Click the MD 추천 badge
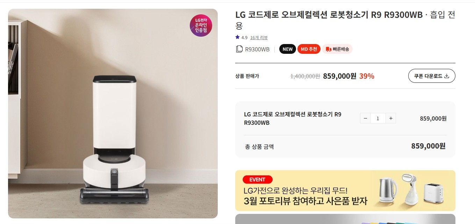The height and width of the screenshot is (224, 475). click(309, 49)
